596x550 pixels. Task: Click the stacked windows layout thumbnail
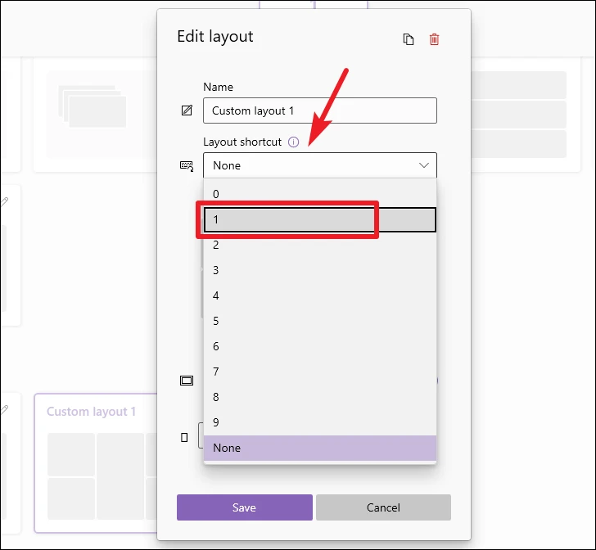point(93,109)
